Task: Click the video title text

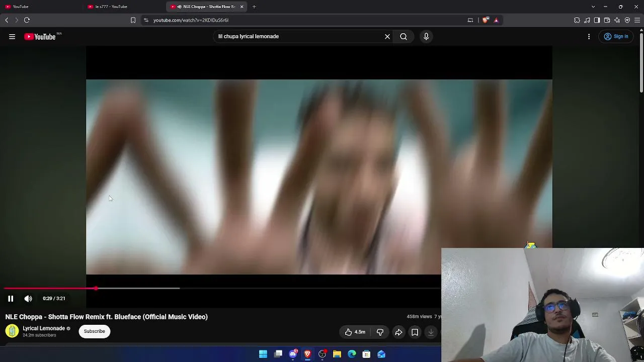Action: pos(107,317)
